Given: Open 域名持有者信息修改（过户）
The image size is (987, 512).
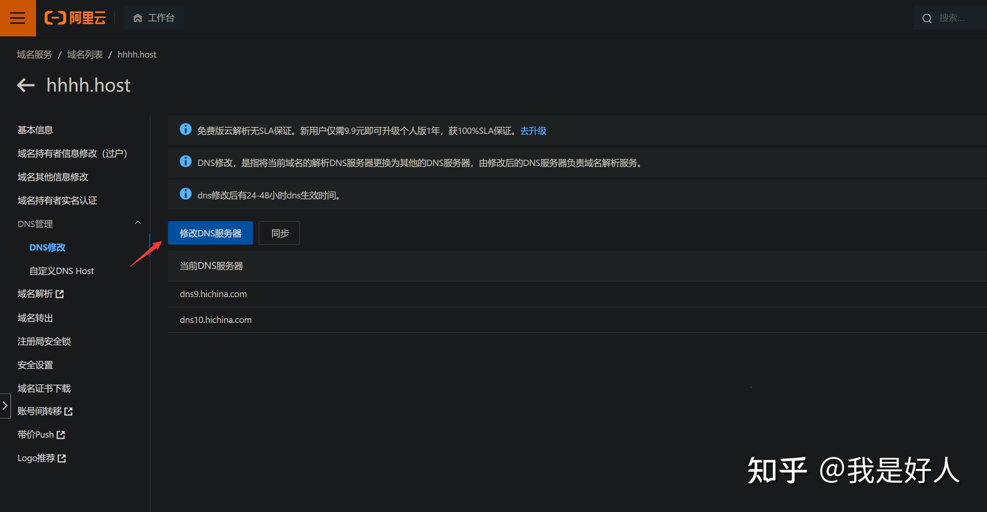Looking at the screenshot, I should point(72,153).
